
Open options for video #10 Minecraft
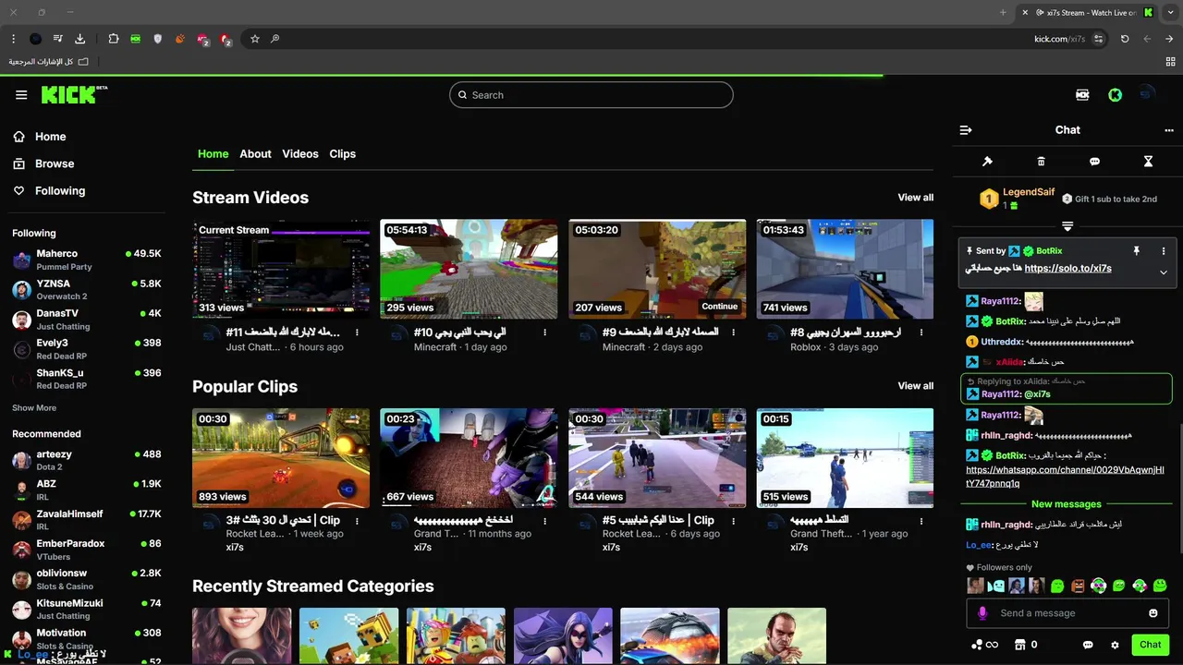pyautogui.click(x=544, y=332)
